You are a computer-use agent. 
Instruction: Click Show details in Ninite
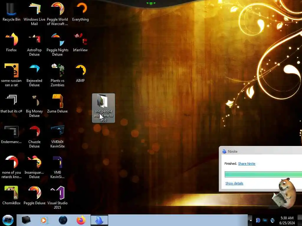(x=234, y=183)
